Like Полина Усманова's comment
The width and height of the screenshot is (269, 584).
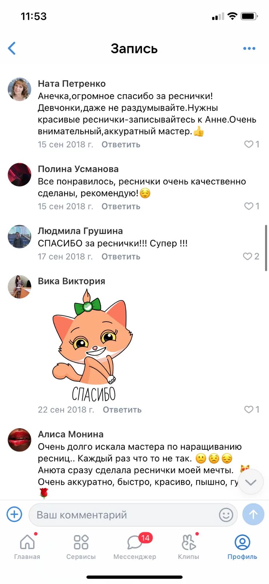pyautogui.click(x=252, y=206)
